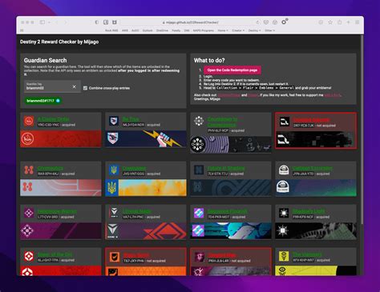
Task: Click the bookmark star icon in Safari toolbar
Action: point(330,22)
